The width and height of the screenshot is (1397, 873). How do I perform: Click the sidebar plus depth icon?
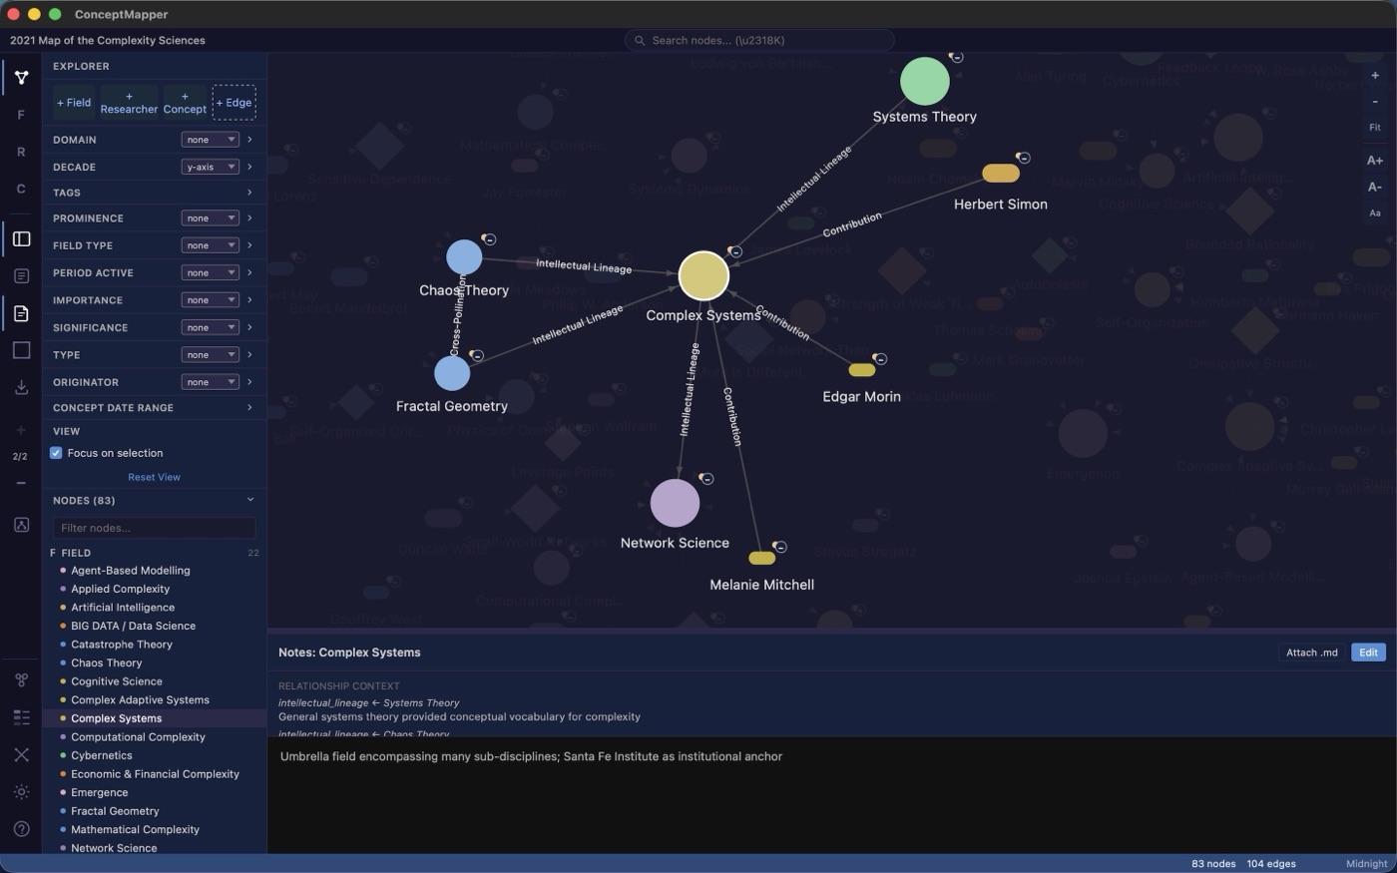[21, 430]
